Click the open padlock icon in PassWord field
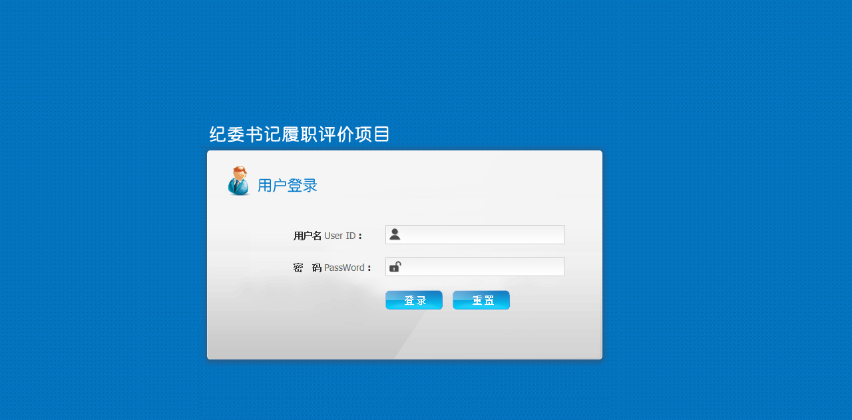This screenshot has width=852, height=420. pyautogui.click(x=395, y=267)
